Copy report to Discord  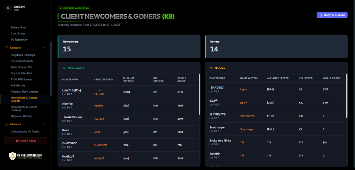pyautogui.click(x=332, y=15)
